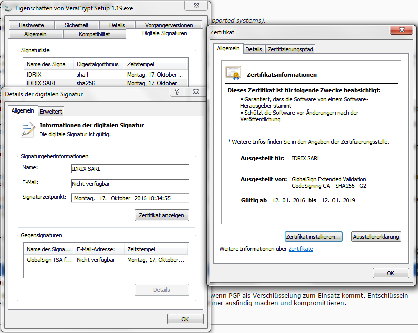Click the certificate ribbon icon in Zertifikat window
The height and width of the screenshot is (333, 418).
click(x=233, y=73)
